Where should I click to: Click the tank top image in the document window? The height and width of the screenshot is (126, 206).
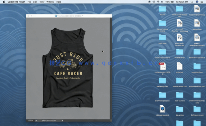point(68,68)
